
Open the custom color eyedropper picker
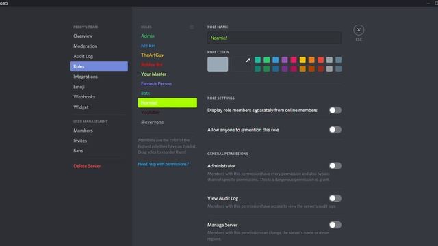[248, 60]
